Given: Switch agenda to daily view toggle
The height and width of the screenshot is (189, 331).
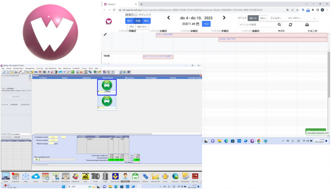Looking at the screenshot, I should click(146, 21).
